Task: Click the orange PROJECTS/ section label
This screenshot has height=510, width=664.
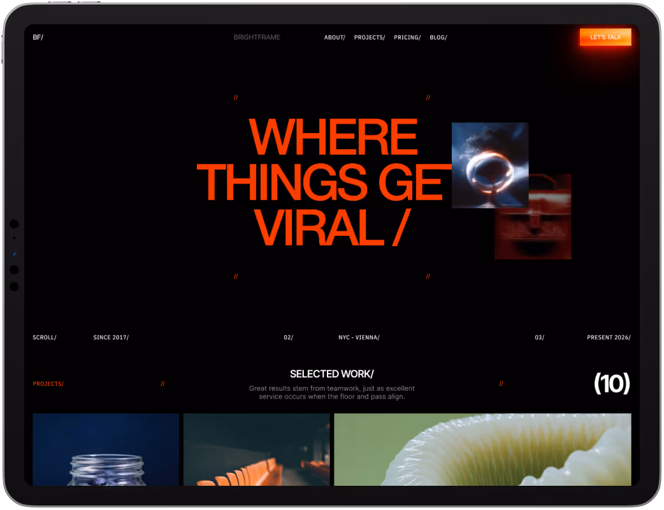Action: [x=48, y=384]
